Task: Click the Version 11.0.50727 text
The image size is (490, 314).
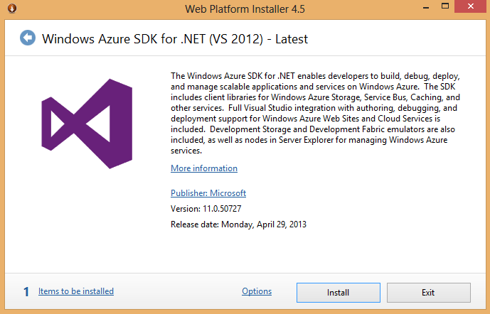Action: pos(205,209)
